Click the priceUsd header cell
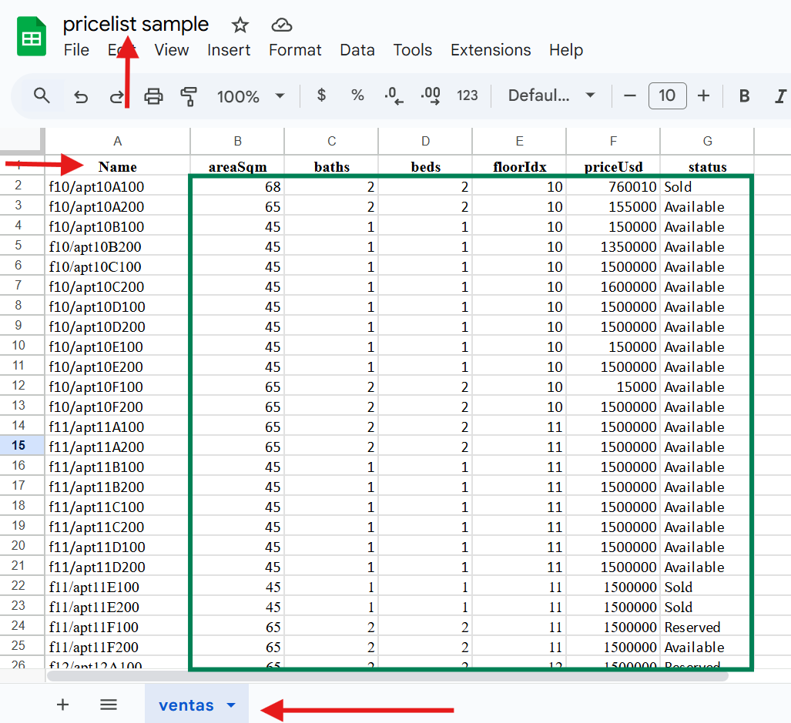The image size is (791, 723). (x=613, y=166)
